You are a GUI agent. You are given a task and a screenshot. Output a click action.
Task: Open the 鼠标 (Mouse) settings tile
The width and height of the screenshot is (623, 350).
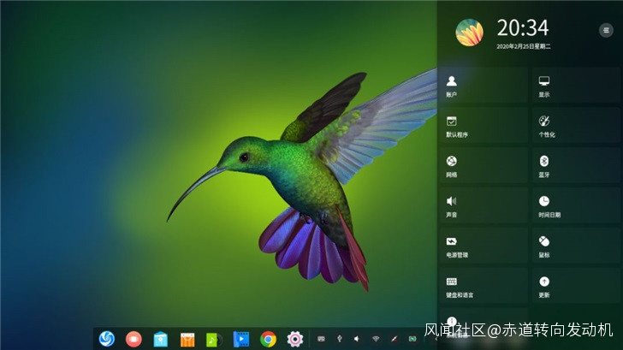tap(576, 246)
